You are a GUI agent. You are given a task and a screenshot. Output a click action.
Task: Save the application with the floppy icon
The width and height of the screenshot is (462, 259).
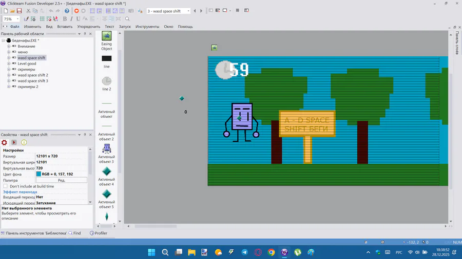pos(19,11)
